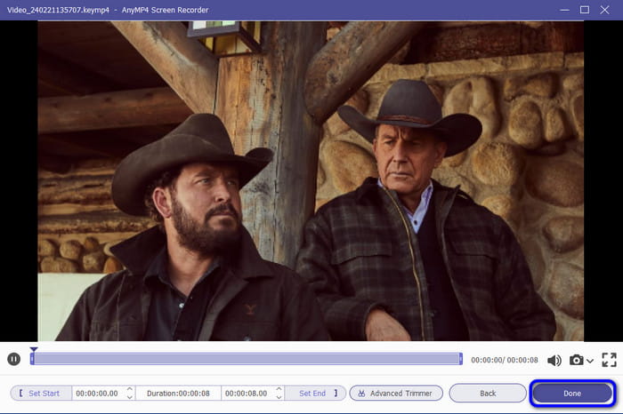
Task: Enter fullscreen preview mode
Action: (609, 360)
